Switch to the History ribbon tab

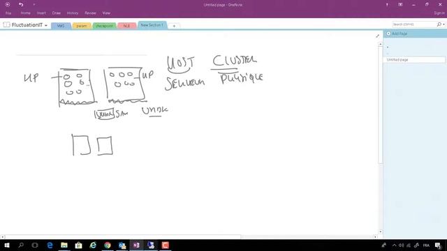pos(73,13)
